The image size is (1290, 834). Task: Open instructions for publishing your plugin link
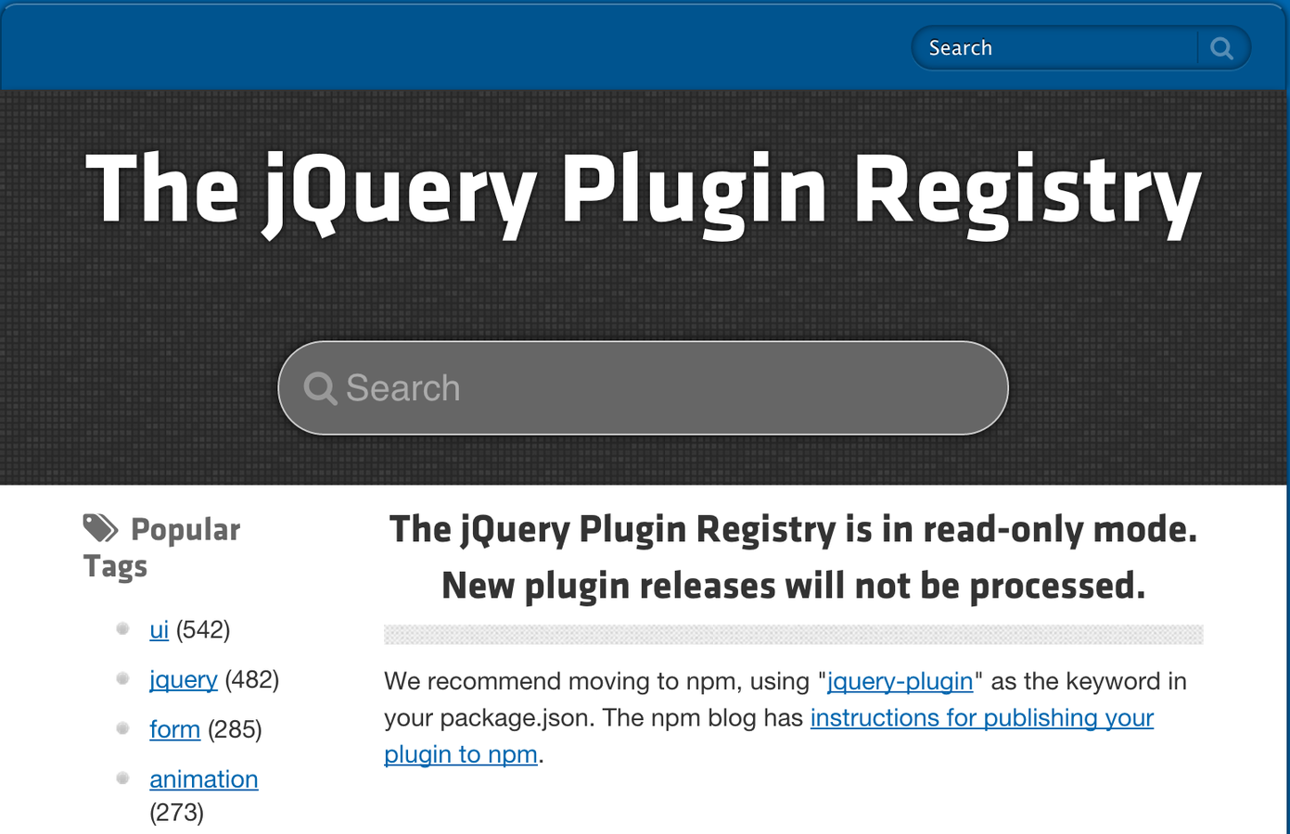769,736
